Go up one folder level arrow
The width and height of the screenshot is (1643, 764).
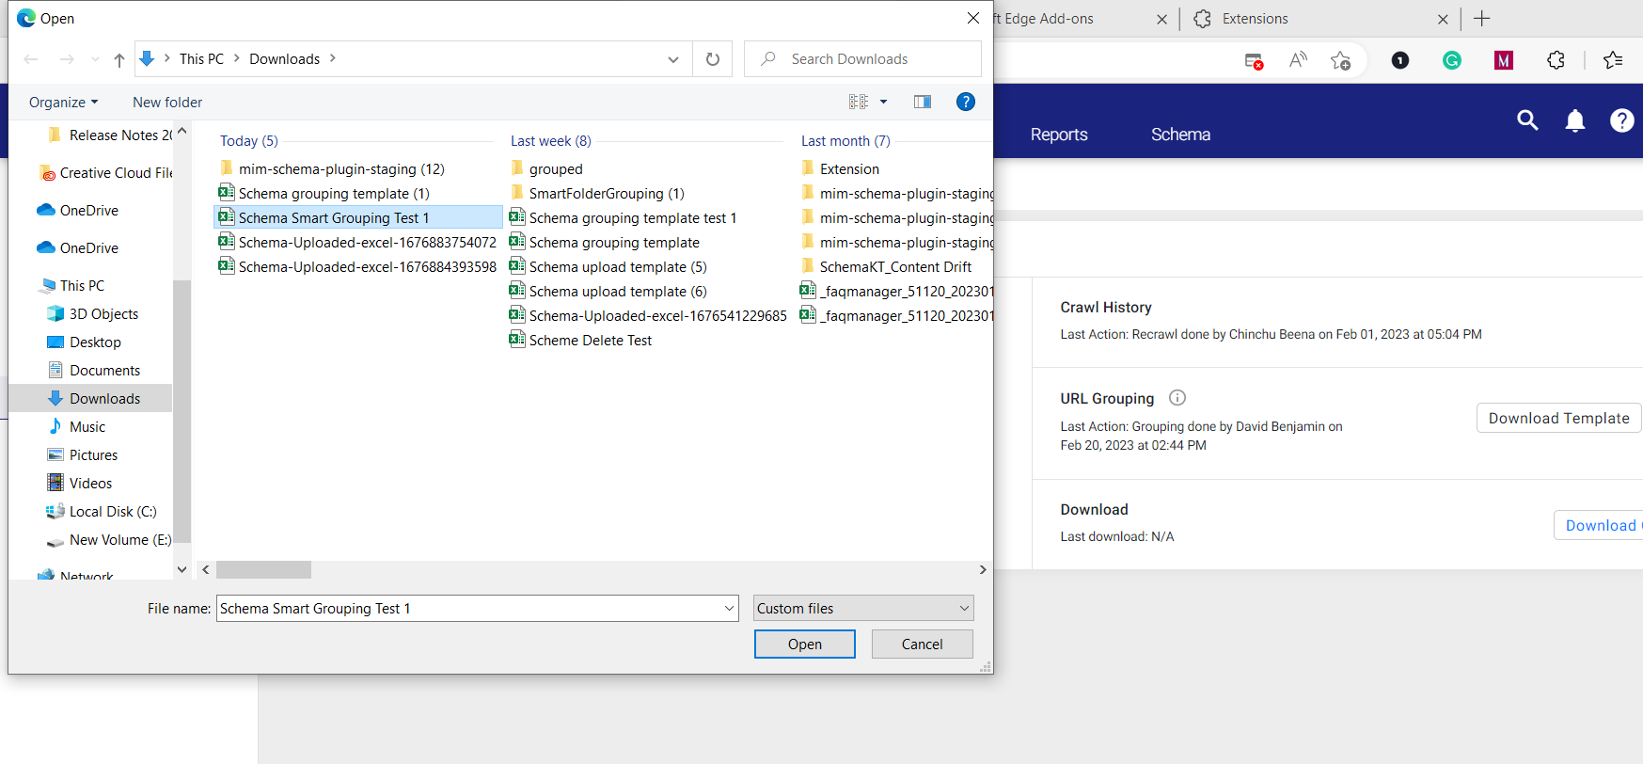coord(119,59)
